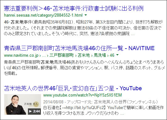The height and width of the screenshot is (120, 167).
Task: Click snippet line いば 46)の住所情報。郵便番号
Action: tap(84, 68)
